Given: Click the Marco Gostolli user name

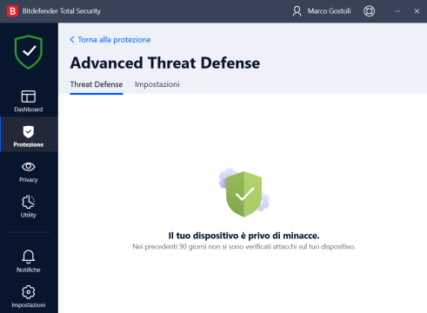Looking at the screenshot, I should [x=329, y=11].
